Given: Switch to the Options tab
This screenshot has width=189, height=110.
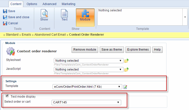Looking at the screenshot, I should click(32, 4).
